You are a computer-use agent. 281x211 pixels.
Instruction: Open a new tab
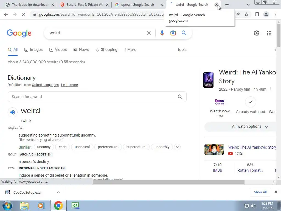point(227,5)
